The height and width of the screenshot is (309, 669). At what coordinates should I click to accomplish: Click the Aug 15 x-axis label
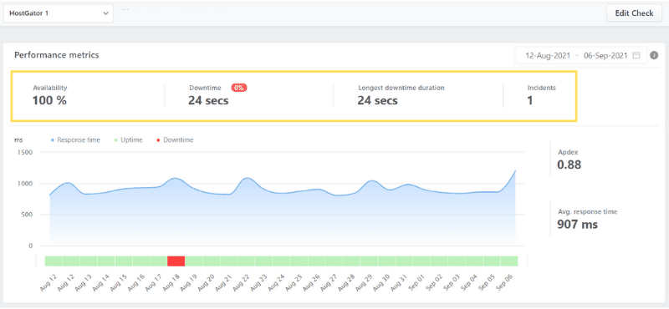click(119, 282)
